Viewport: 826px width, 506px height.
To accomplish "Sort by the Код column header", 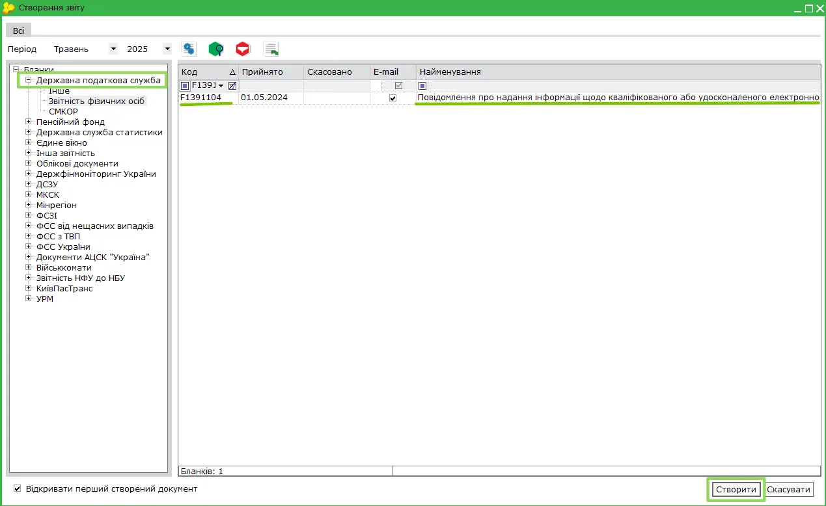I will point(208,72).
